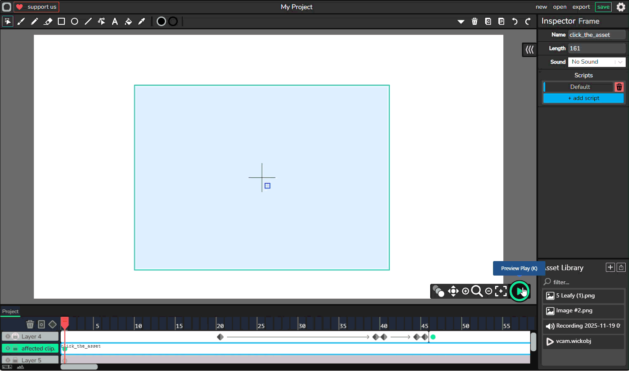Viewport: 629px width, 371px height.
Task: Activate the Eyedropper tool
Action: click(142, 21)
